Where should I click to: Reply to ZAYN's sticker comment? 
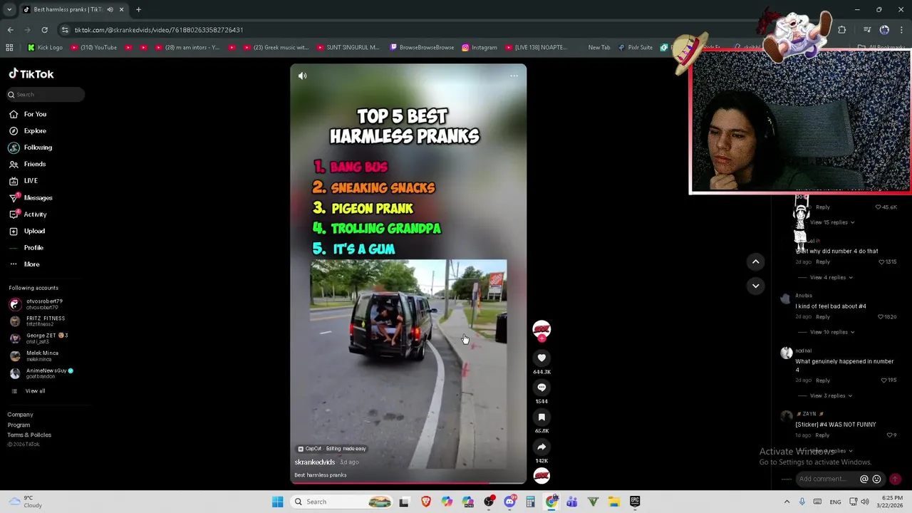click(823, 435)
